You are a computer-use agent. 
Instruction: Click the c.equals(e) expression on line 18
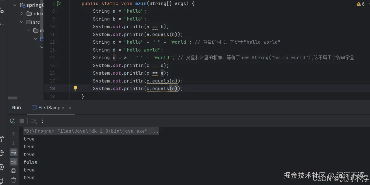162,88
